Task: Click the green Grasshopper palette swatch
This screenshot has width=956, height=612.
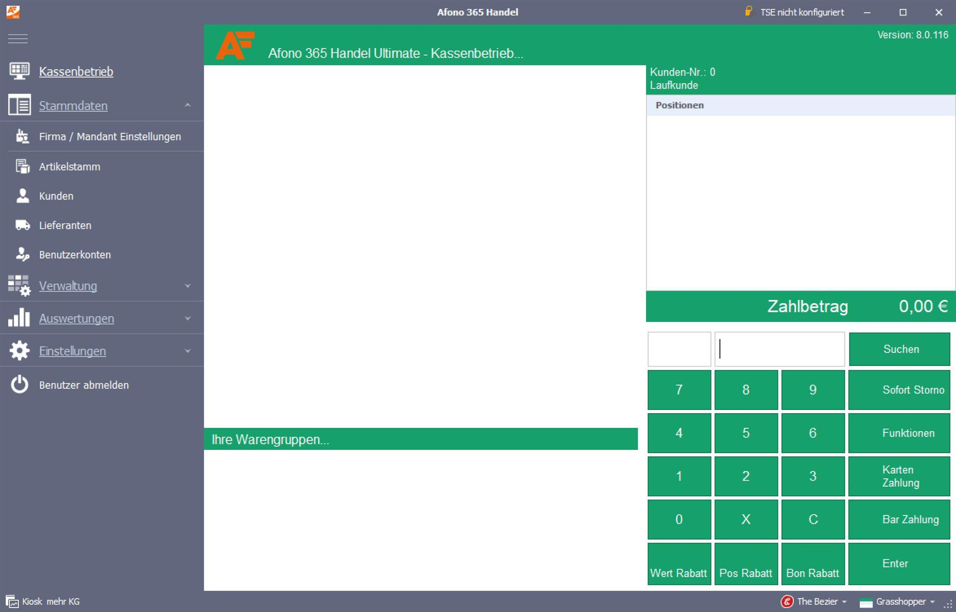Action: pos(866,602)
